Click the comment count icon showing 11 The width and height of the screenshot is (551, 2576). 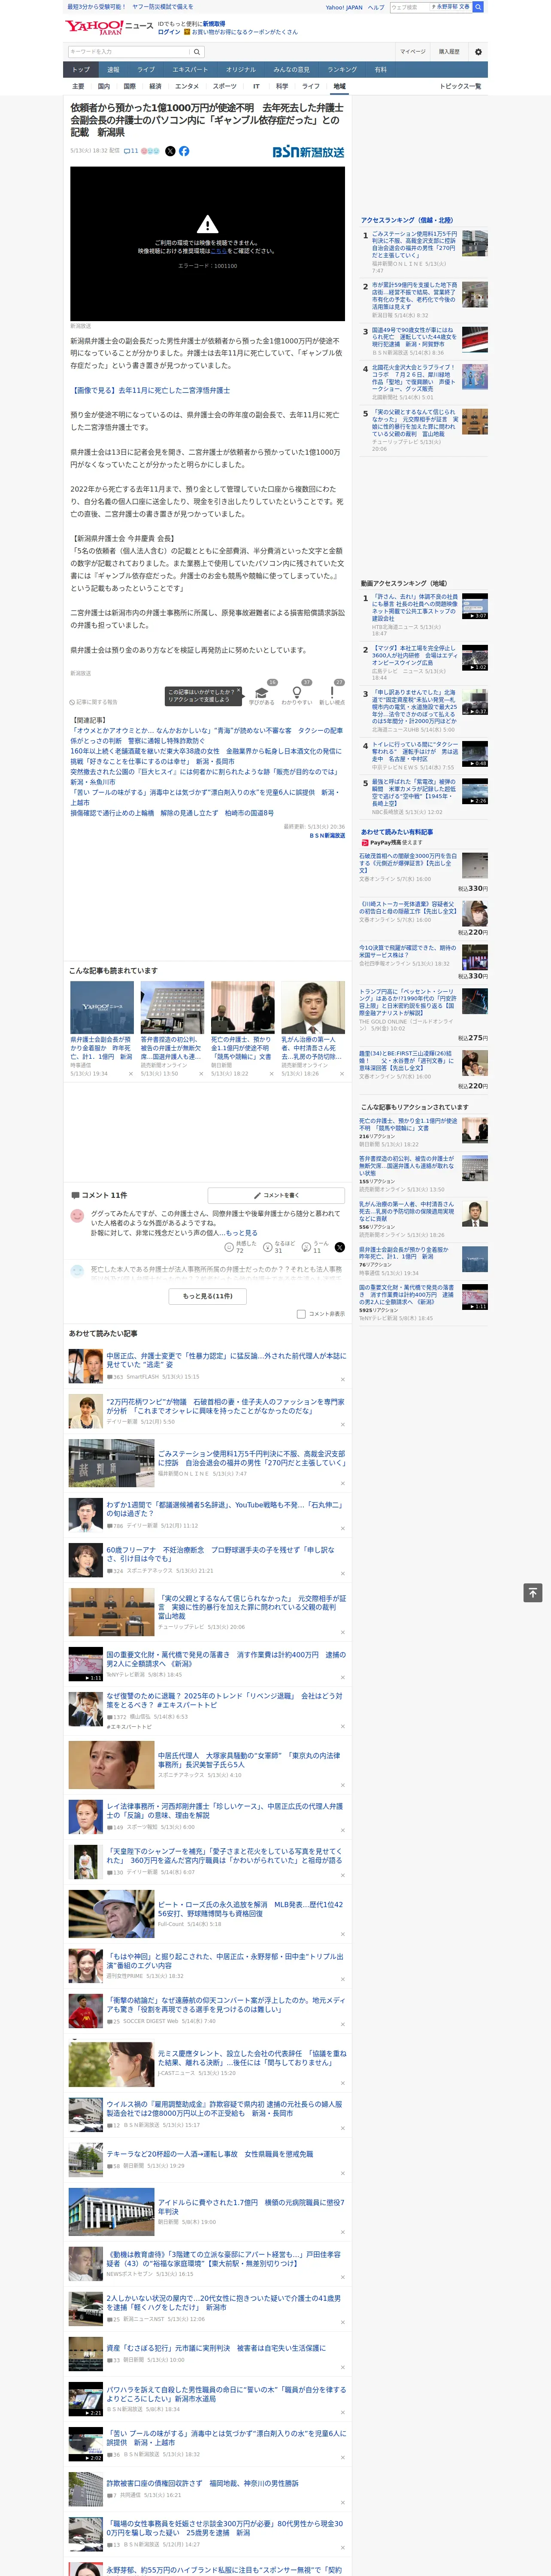pyautogui.click(x=131, y=151)
